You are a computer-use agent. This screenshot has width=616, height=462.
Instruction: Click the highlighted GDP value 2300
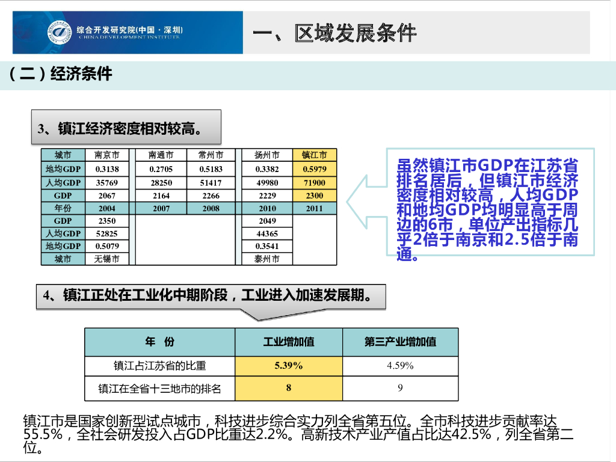click(x=315, y=196)
